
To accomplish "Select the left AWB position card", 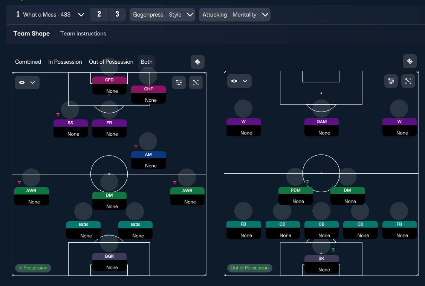I will pos(31,196).
